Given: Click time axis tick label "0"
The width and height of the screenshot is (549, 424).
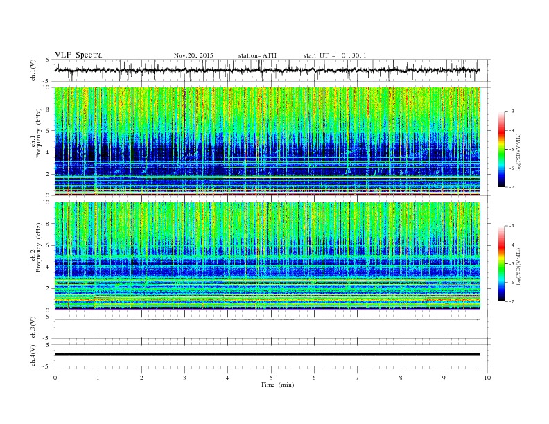Looking at the screenshot, I should pyautogui.click(x=55, y=378).
